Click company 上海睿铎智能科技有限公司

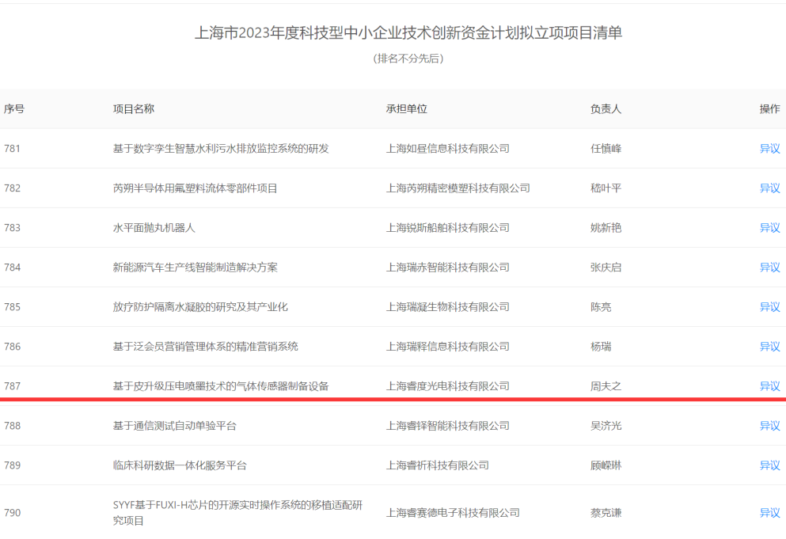448,426
